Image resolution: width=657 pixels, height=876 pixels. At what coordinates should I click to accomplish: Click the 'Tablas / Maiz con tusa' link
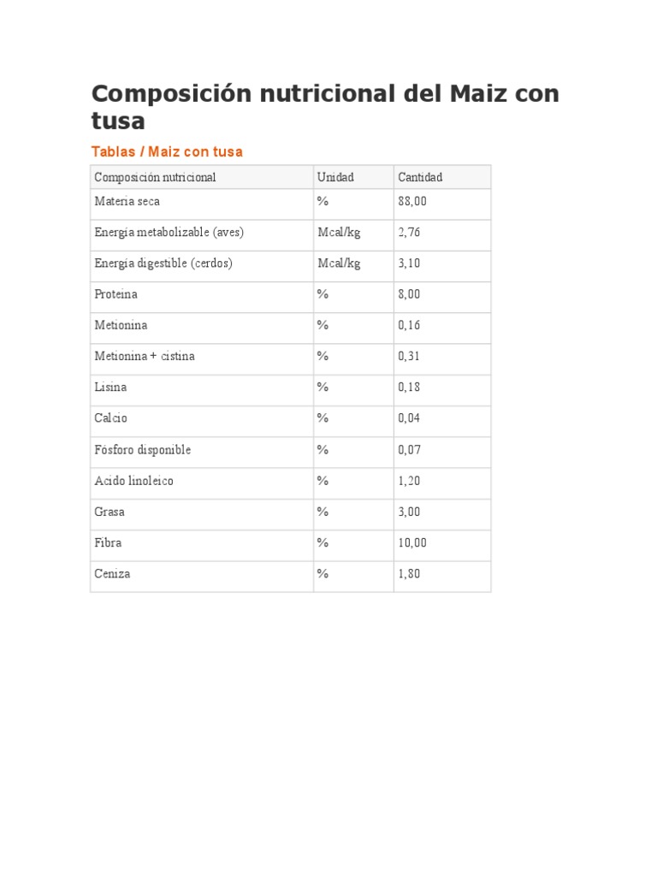coord(167,151)
